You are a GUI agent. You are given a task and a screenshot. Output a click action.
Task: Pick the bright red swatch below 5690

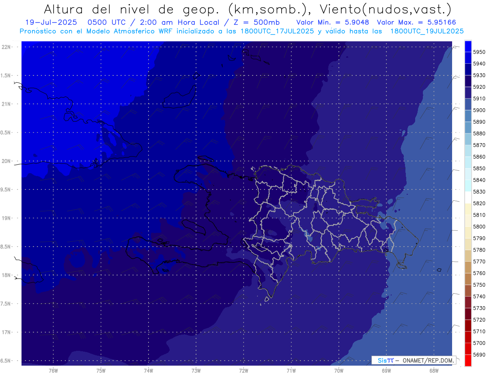point(468,361)
